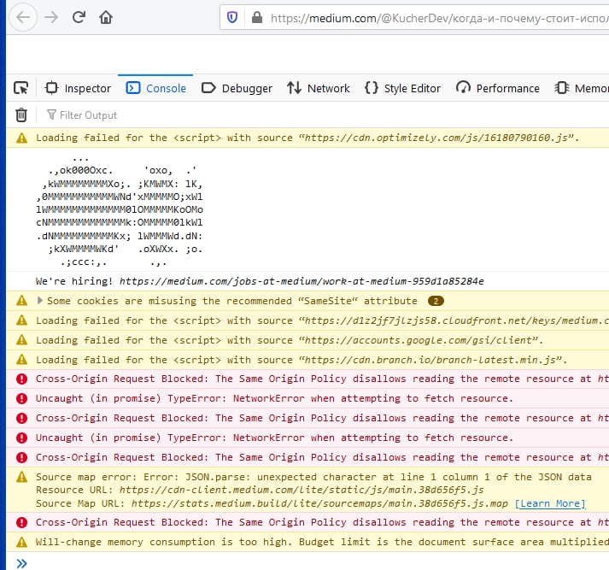Image resolution: width=609 pixels, height=570 pixels.
Task: Open tracking protection shield info
Action: (x=232, y=17)
